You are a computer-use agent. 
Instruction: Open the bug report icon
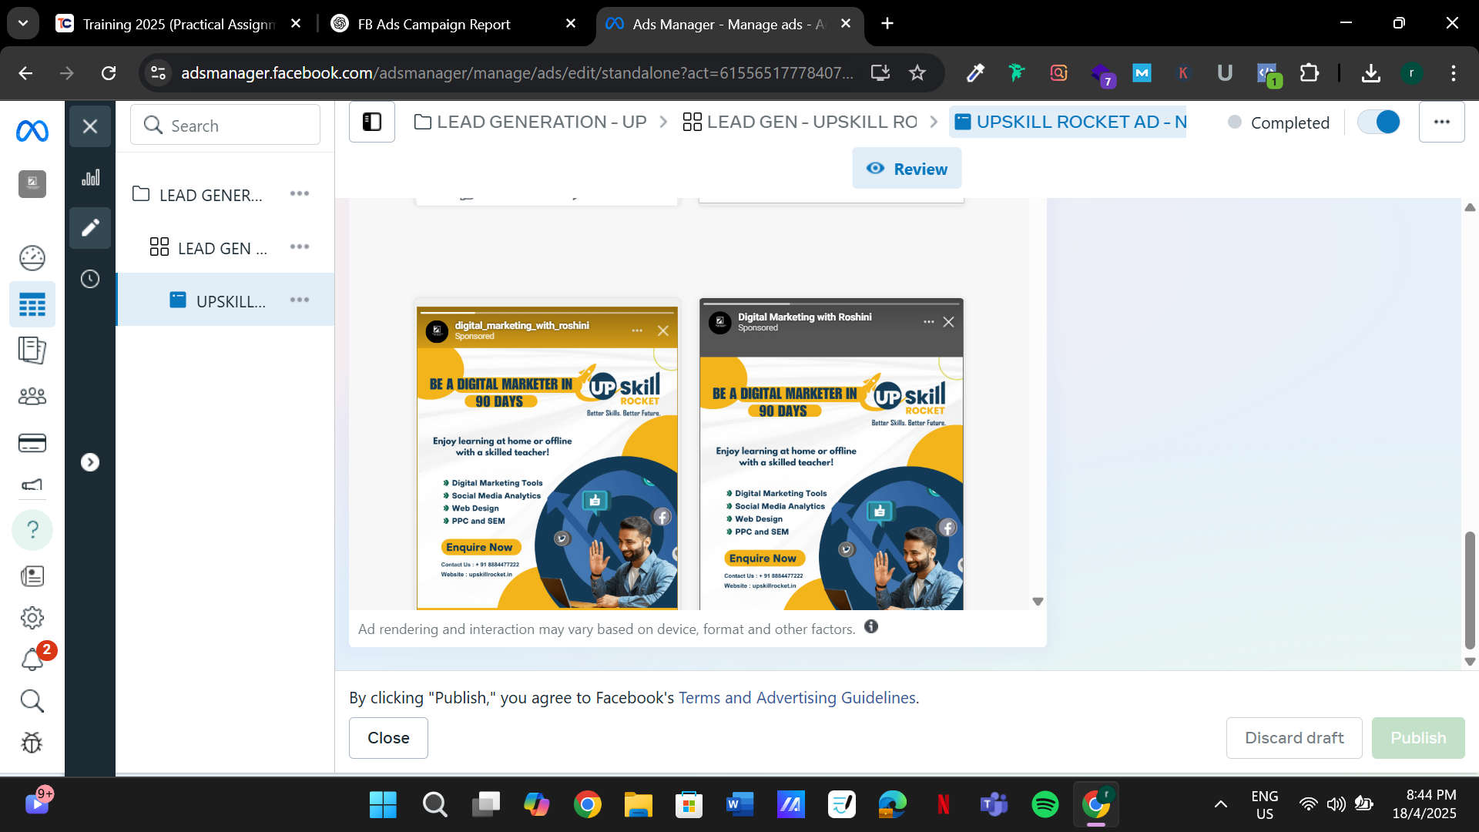click(x=32, y=743)
